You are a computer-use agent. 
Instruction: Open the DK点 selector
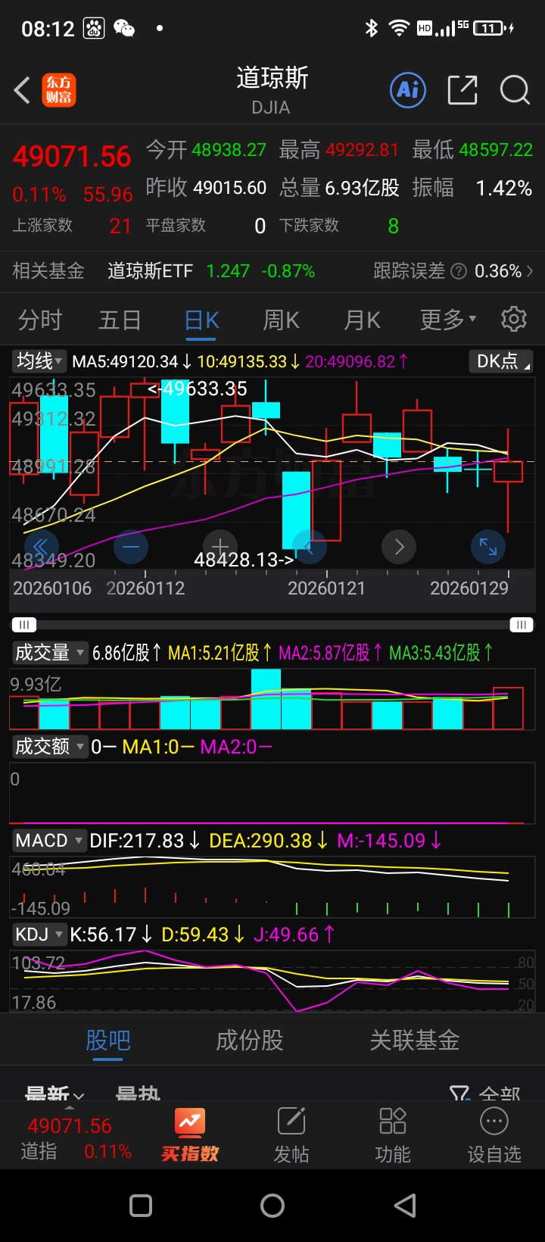coord(500,361)
